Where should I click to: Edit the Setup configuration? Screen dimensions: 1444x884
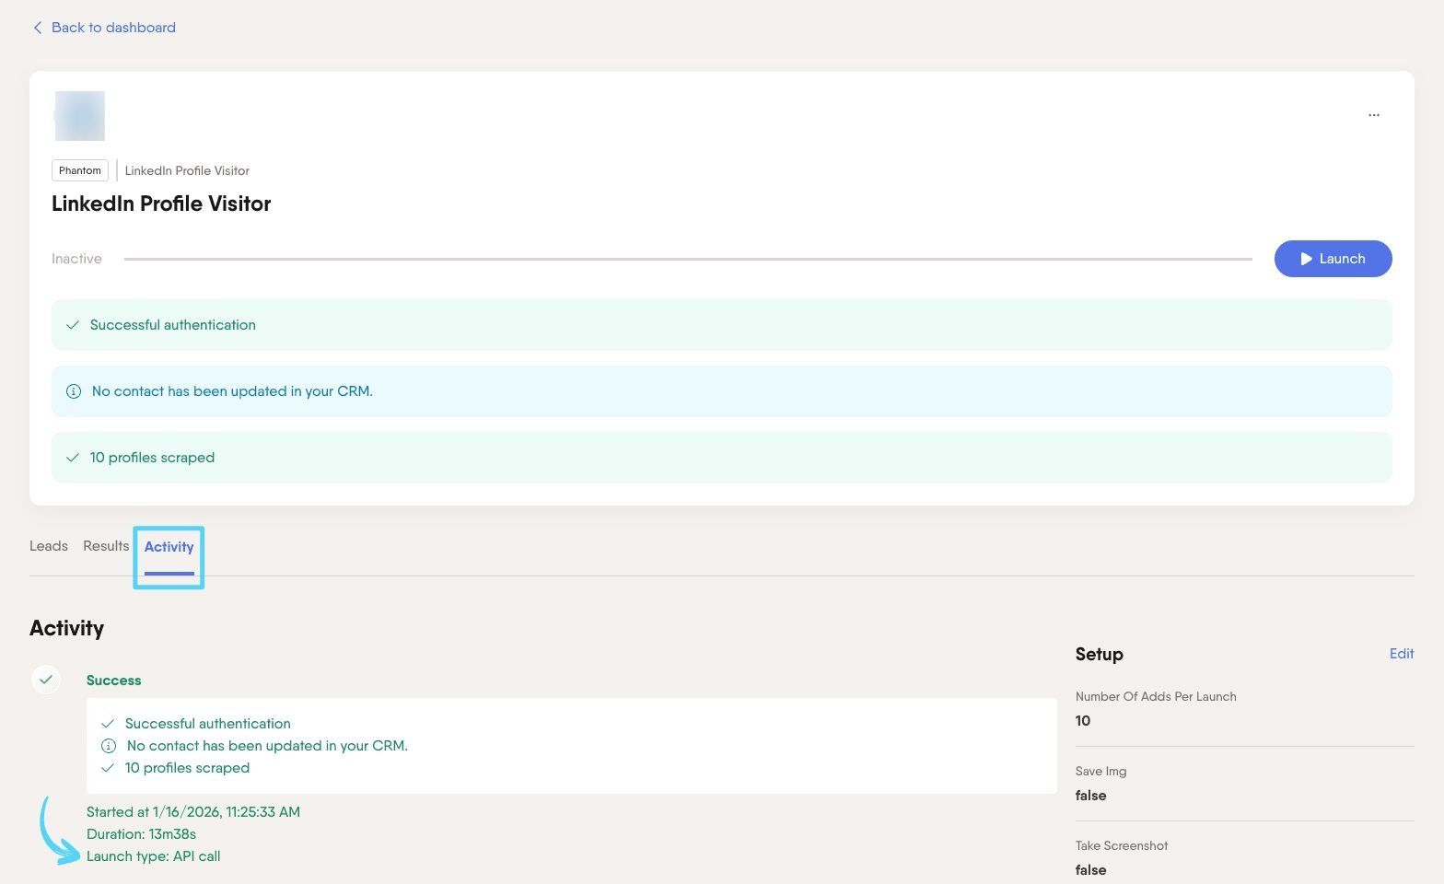1401,654
